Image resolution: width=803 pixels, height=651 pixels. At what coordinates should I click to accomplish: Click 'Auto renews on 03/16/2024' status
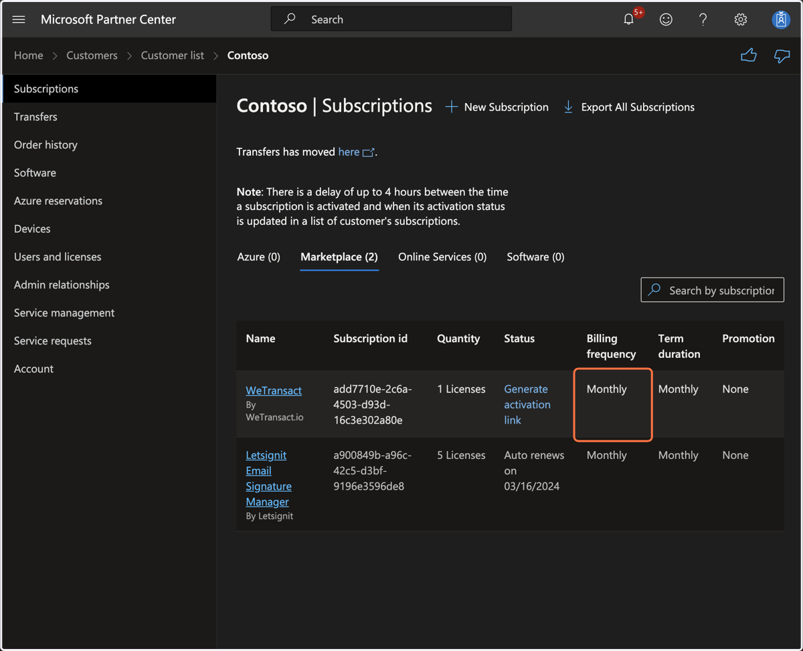[x=534, y=470]
